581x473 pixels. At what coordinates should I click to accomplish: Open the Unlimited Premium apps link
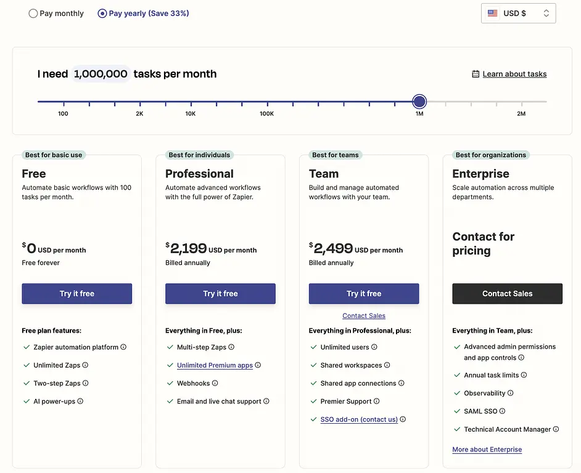[215, 365]
